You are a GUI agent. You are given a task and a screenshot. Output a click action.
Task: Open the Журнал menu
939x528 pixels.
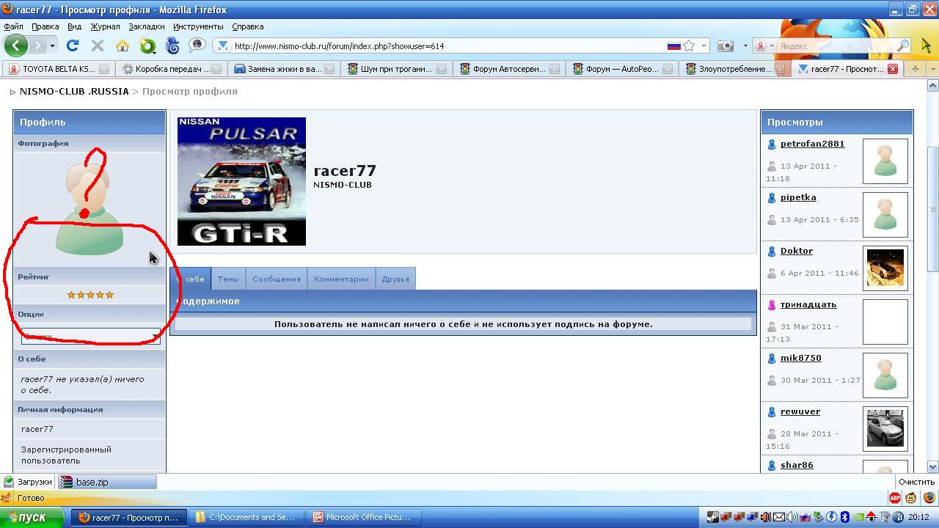pyautogui.click(x=105, y=26)
